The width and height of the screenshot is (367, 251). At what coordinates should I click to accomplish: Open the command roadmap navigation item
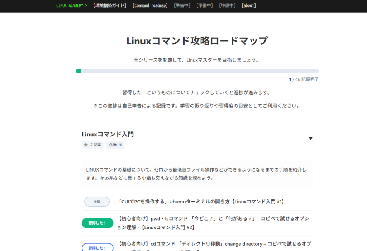point(150,5)
